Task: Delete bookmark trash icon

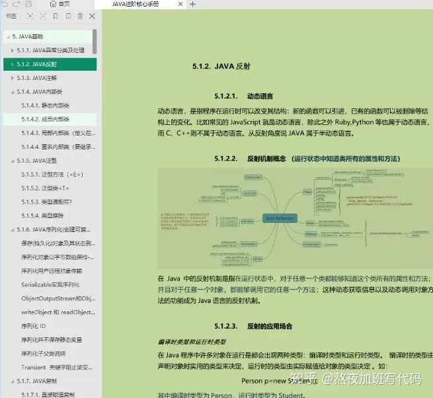Action: click(80, 17)
